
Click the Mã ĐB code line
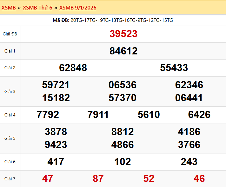(x=113, y=20)
